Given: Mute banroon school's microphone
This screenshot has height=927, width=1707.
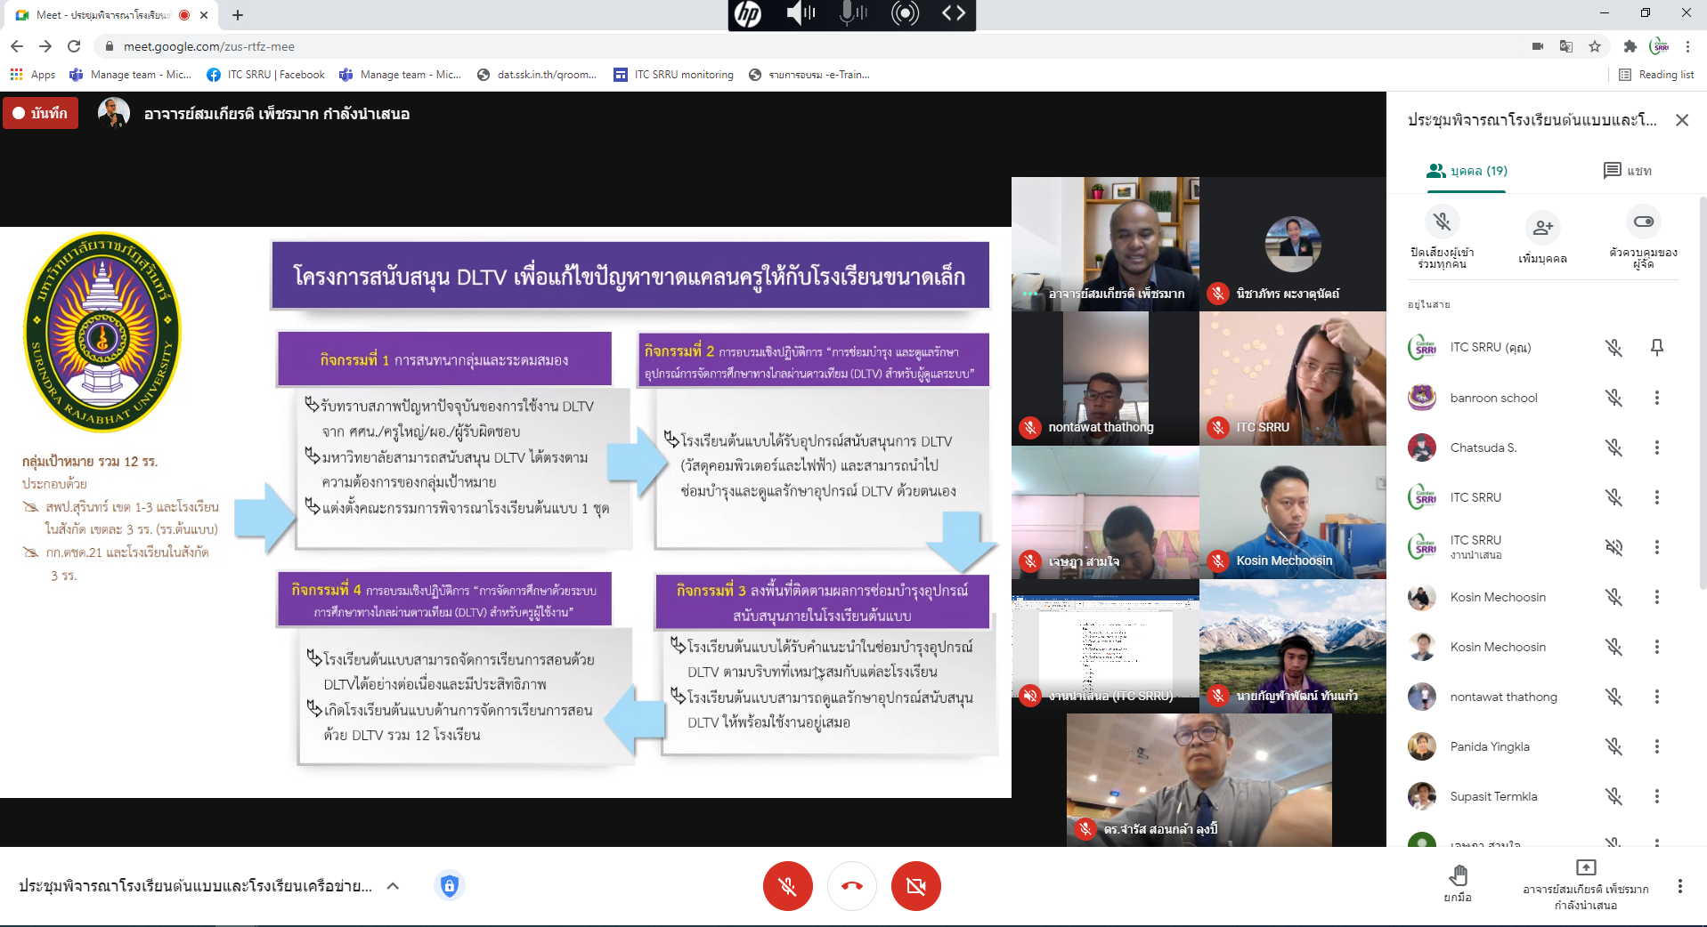Looking at the screenshot, I should coord(1614,398).
